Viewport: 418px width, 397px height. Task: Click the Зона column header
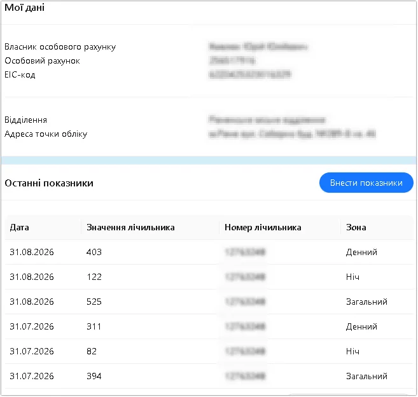coord(356,227)
